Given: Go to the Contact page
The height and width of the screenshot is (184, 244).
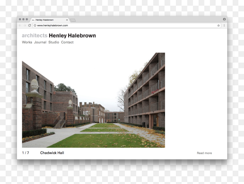Looking at the screenshot, I should (67, 42).
